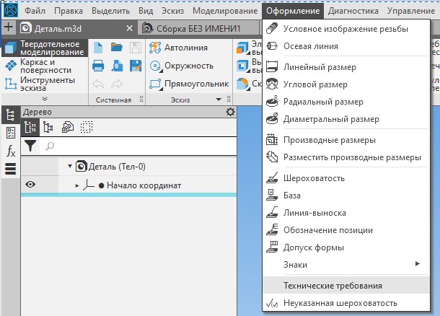Open the Вид menu
This screenshot has width=440, height=316.
tap(146, 11)
